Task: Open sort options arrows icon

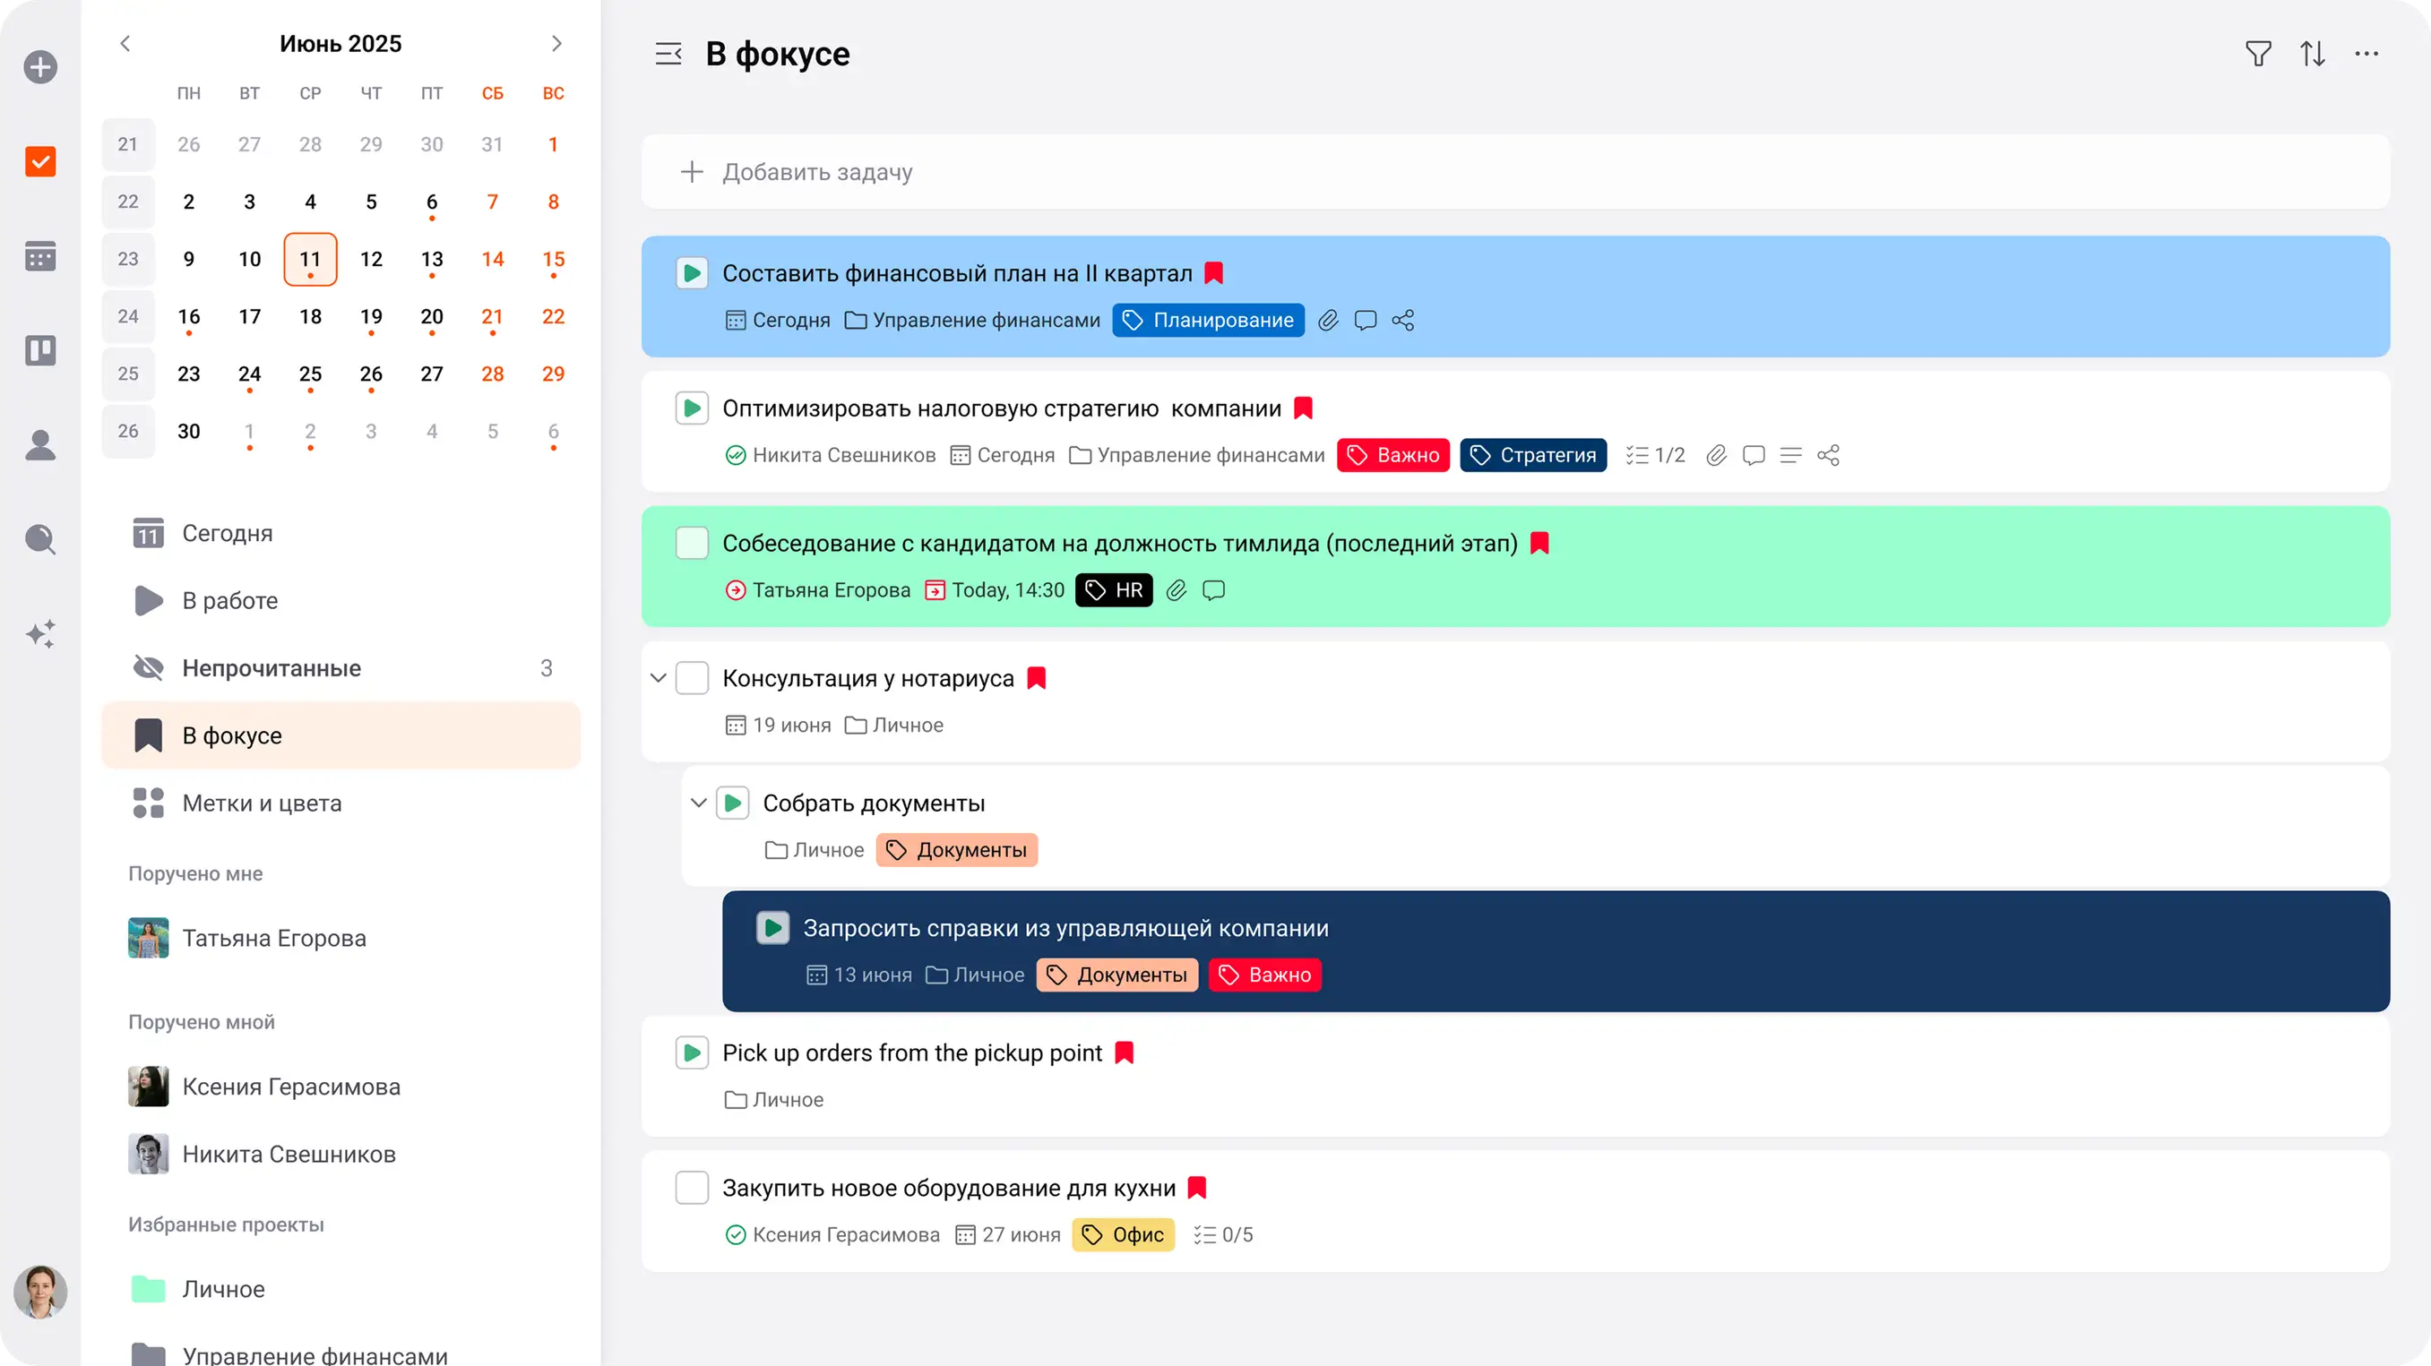Action: [x=2312, y=54]
